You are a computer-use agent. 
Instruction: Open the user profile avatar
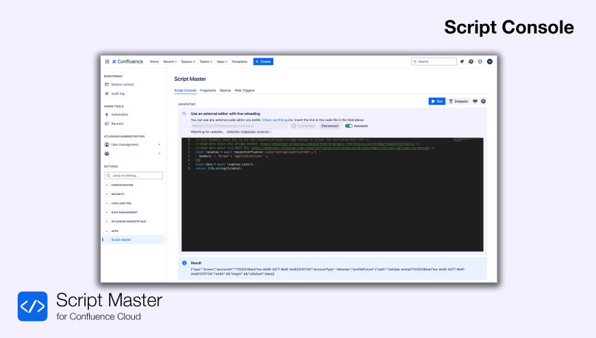click(x=490, y=62)
